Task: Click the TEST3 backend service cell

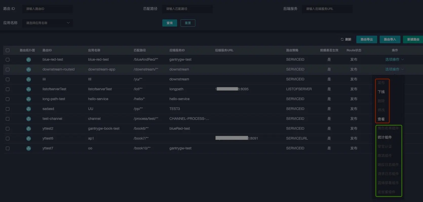Action: (x=175, y=109)
